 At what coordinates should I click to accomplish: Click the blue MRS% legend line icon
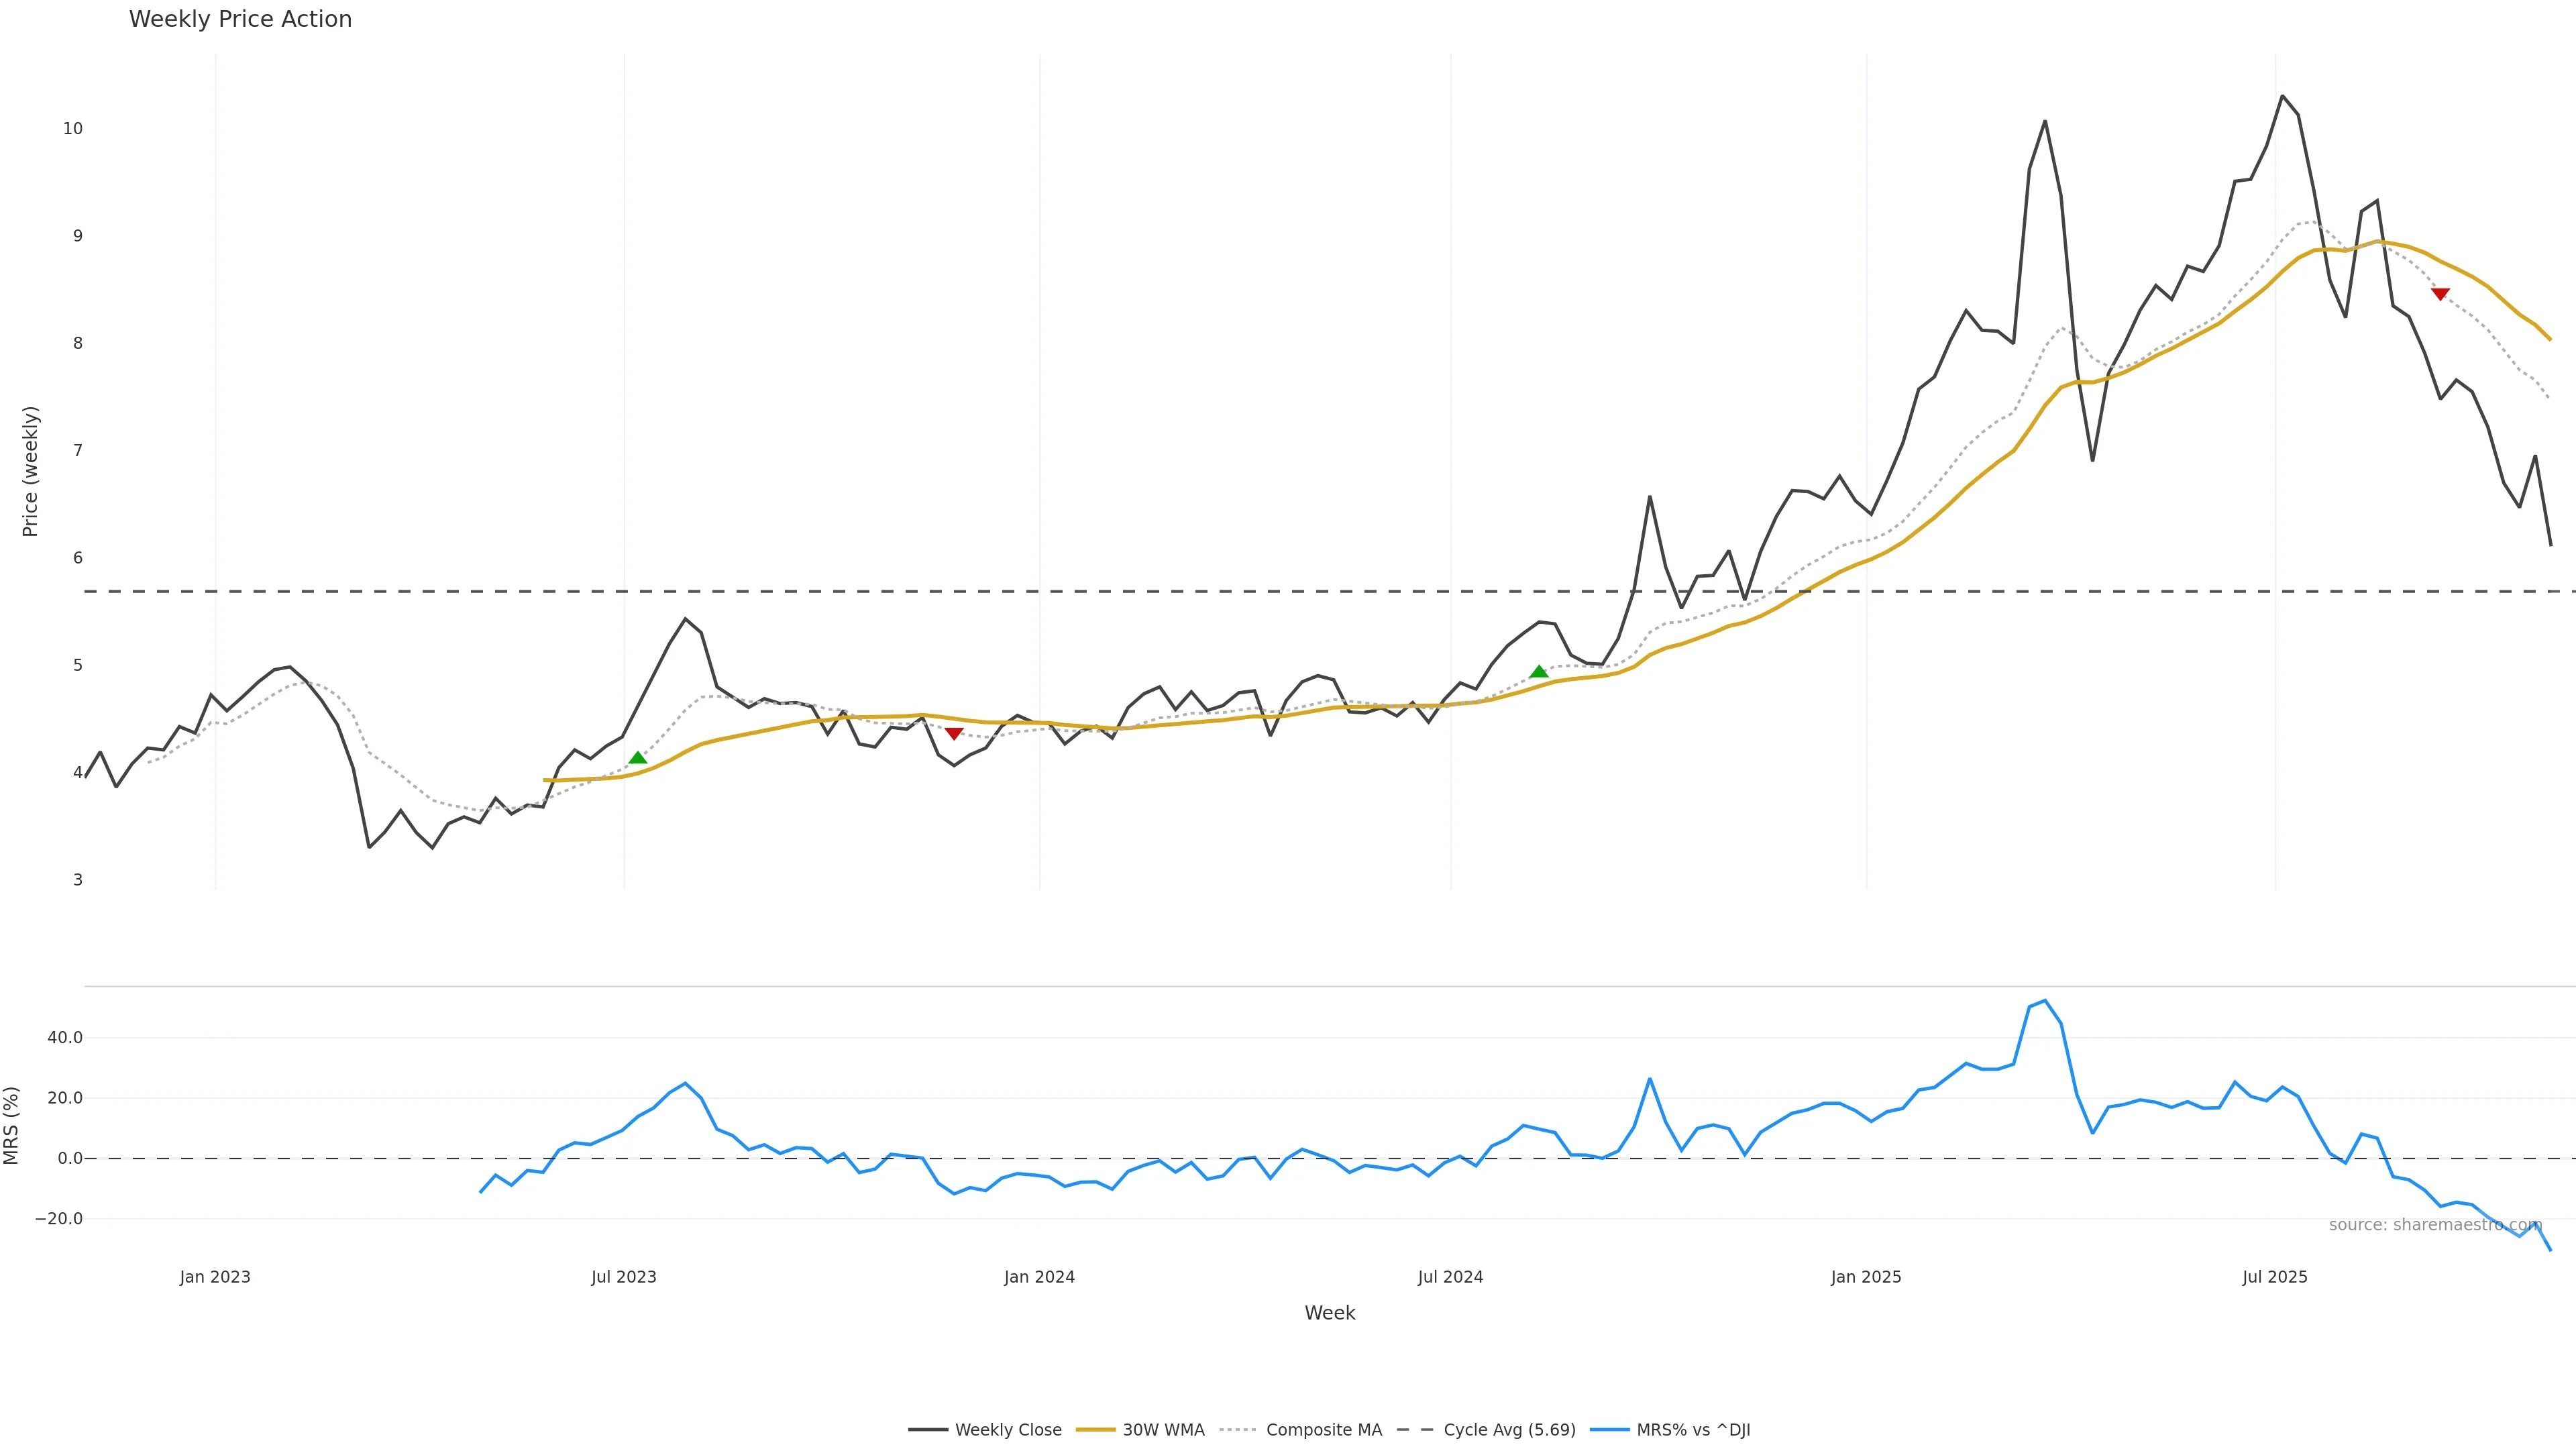click(1608, 1430)
